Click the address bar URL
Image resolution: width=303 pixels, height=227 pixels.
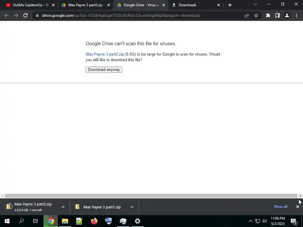click(x=121, y=15)
